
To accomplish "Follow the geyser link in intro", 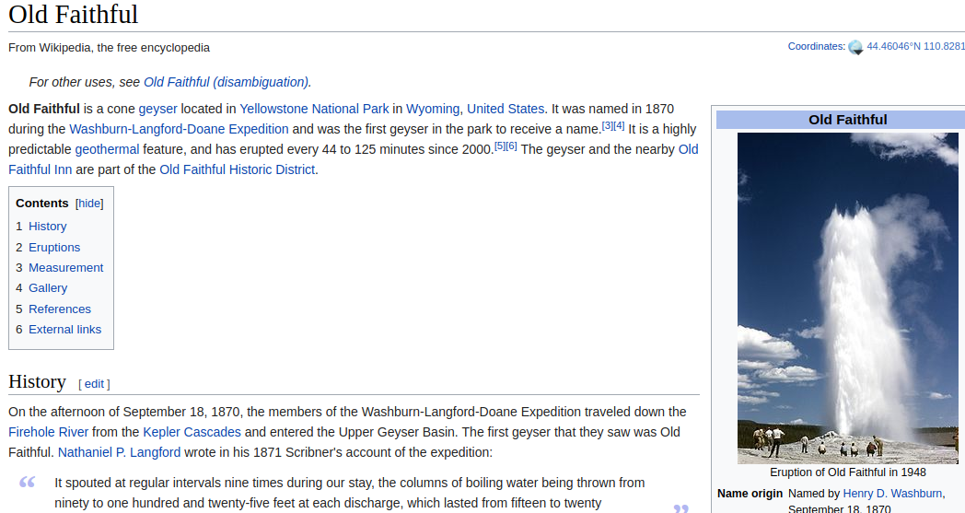I will [157, 109].
